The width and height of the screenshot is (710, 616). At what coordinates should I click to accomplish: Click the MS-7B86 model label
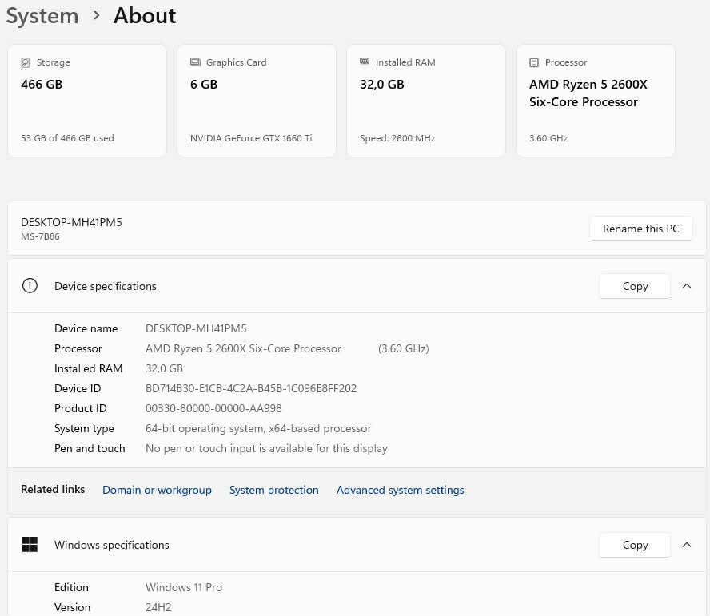(x=40, y=236)
